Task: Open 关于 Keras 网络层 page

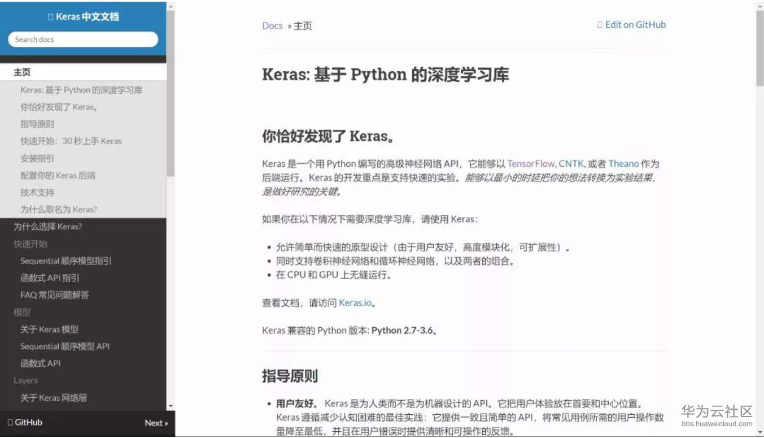Action: point(54,397)
